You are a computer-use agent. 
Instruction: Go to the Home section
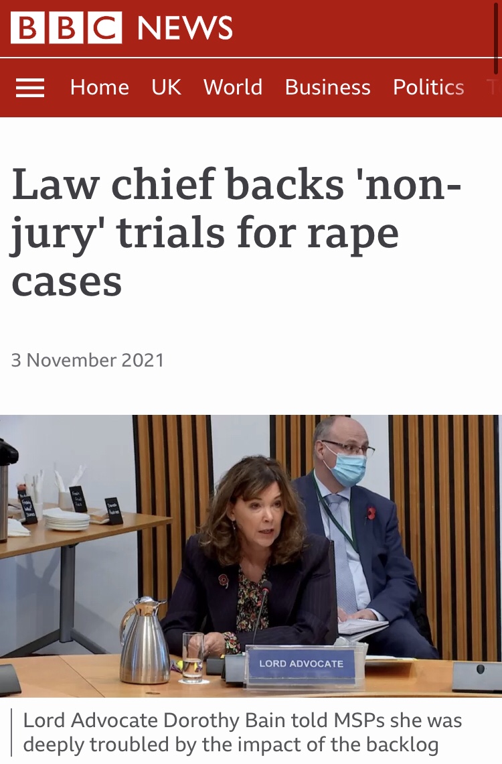tap(100, 88)
